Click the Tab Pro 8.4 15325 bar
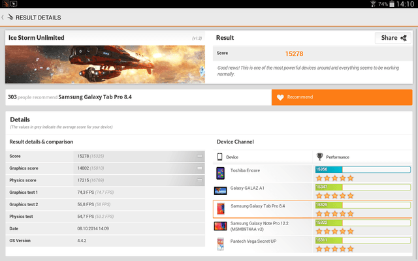 (363, 205)
